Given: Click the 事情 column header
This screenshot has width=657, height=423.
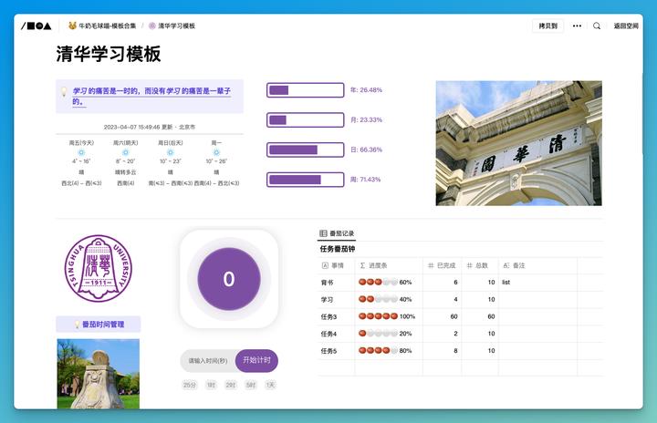Looking at the screenshot, I should pos(336,265).
